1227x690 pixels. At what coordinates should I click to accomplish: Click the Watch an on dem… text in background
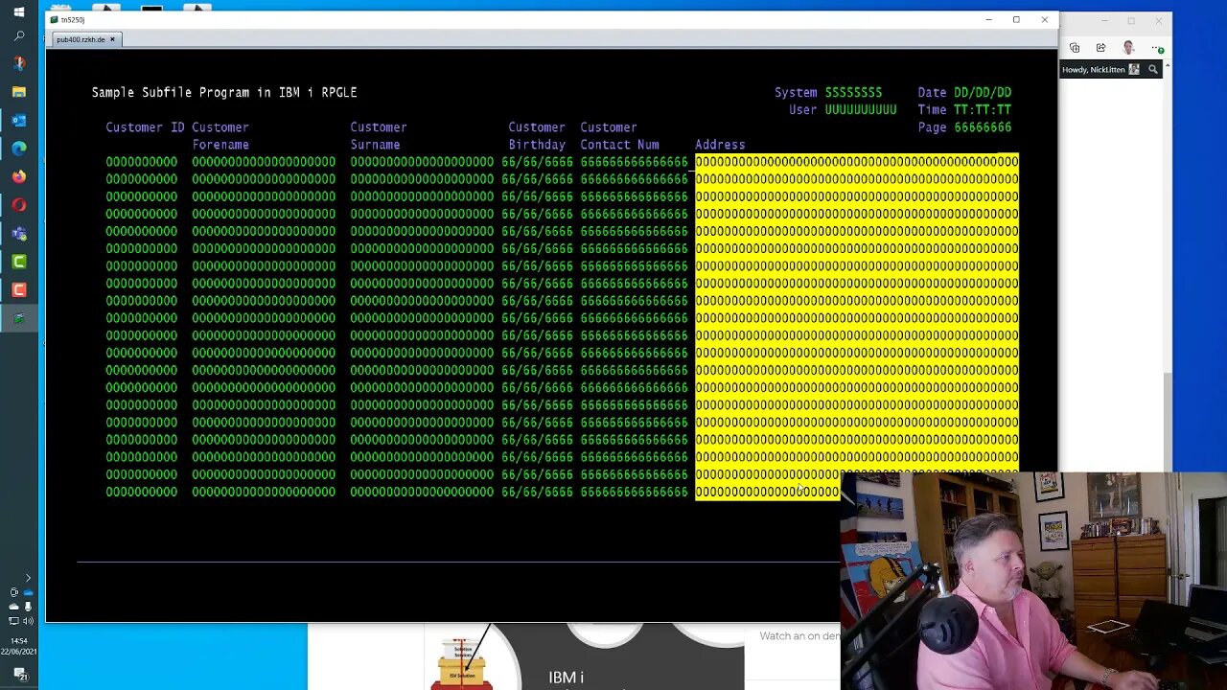tap(799, 635)
